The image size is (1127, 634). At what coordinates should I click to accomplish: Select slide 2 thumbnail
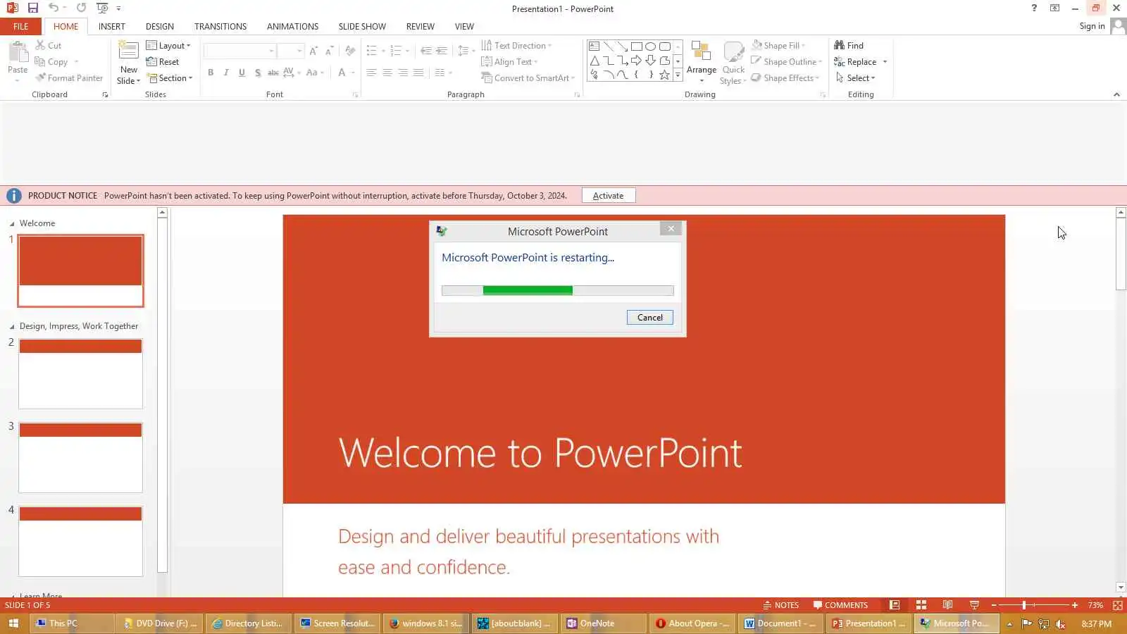(80, 374)
